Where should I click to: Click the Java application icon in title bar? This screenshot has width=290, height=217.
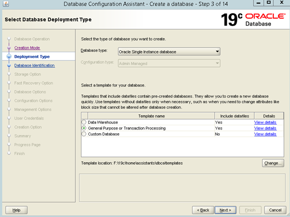point(6,4)
